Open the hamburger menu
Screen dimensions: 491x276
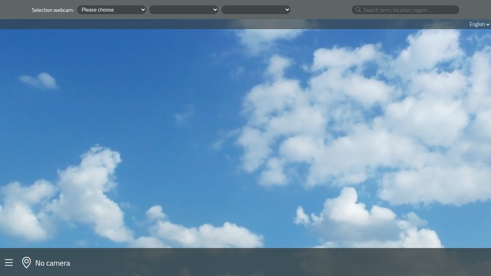pyautogui.click(x=9, y=263)
